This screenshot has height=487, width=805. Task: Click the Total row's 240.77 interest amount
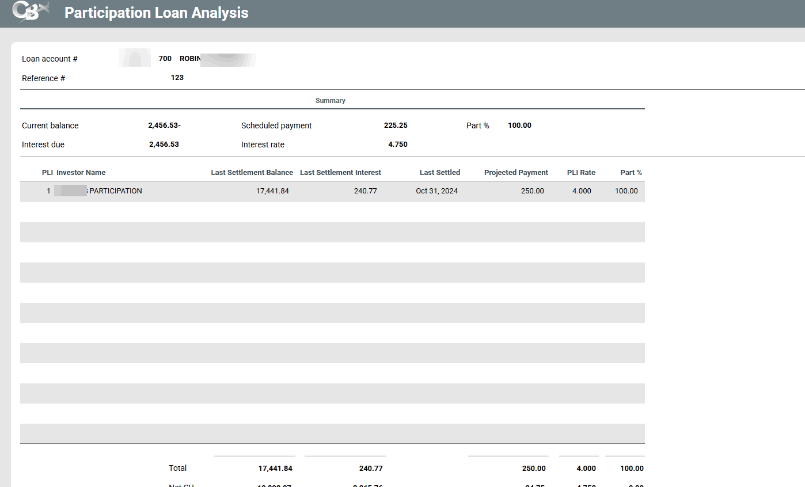point(370,469)
